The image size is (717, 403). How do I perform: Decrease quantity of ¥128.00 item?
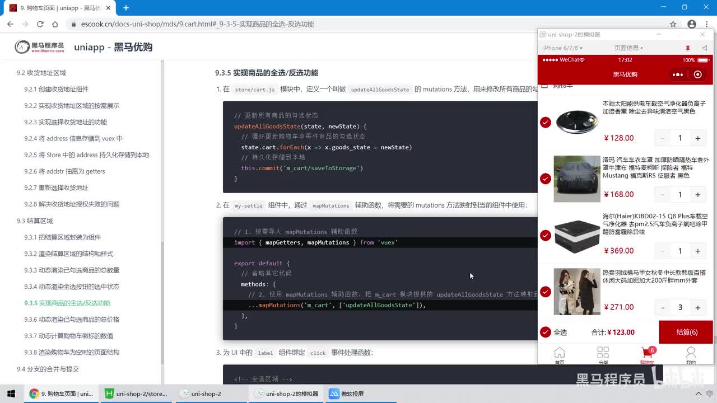tap(663, 138)
